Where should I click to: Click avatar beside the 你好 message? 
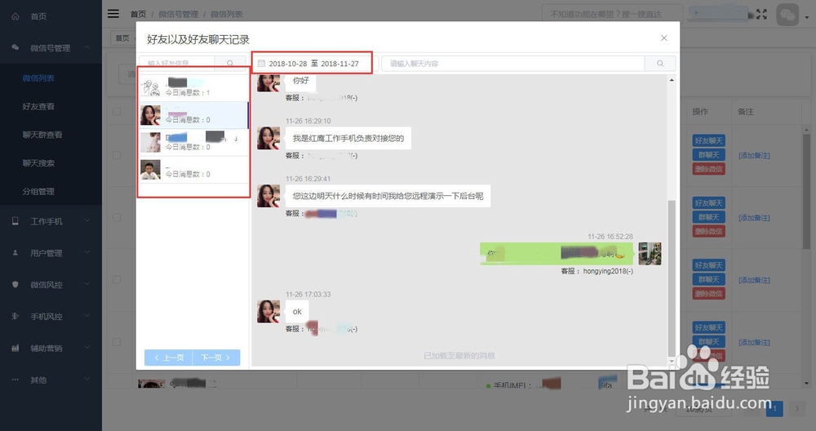pos(268,82)
